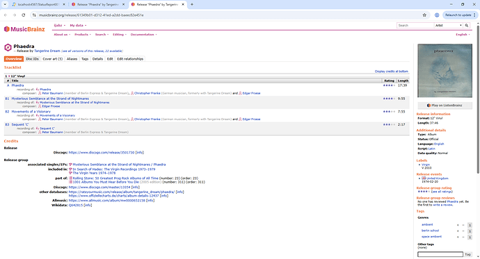Image resolution: width=480 pixels, height=259 pixels.
Task: Set the release group star rating in sidebar
Action: [x=424, y=192]
